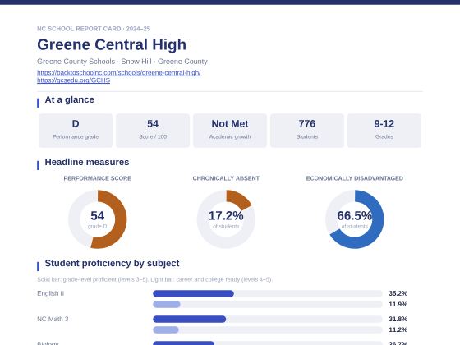Click the solid bar / light bar legend note
460x345 pixels.
click(x=154, y=279)
